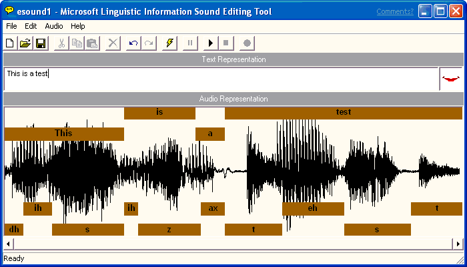Image resolution: width=467 pixels, height=267 pixels.
Task: Open the File menu
Action: tap(11, 26)
